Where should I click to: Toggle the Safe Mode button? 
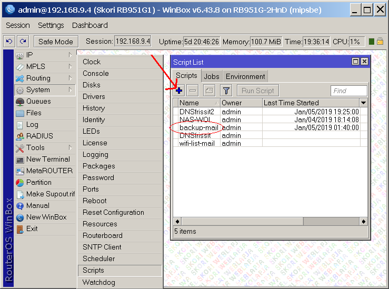coord(56,42)
